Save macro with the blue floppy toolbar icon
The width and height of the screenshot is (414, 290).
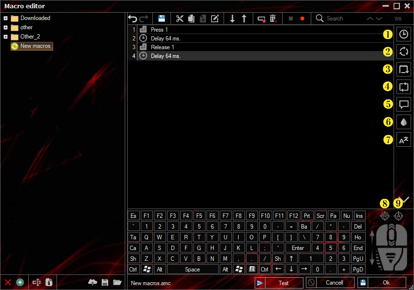click(x=162, y=19)
